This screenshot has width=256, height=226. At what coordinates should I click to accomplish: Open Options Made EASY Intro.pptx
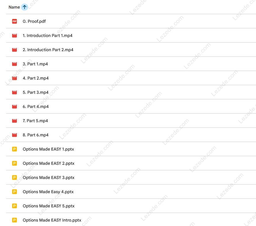(x=52, y=220)
